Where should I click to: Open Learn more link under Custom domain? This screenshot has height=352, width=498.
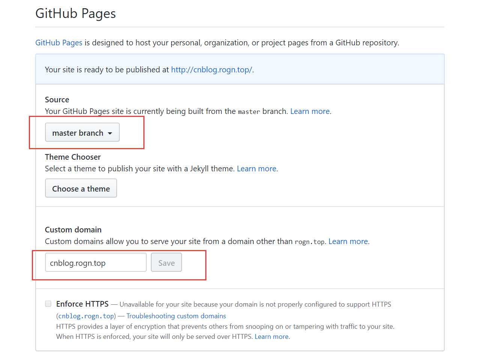point(348,241)
